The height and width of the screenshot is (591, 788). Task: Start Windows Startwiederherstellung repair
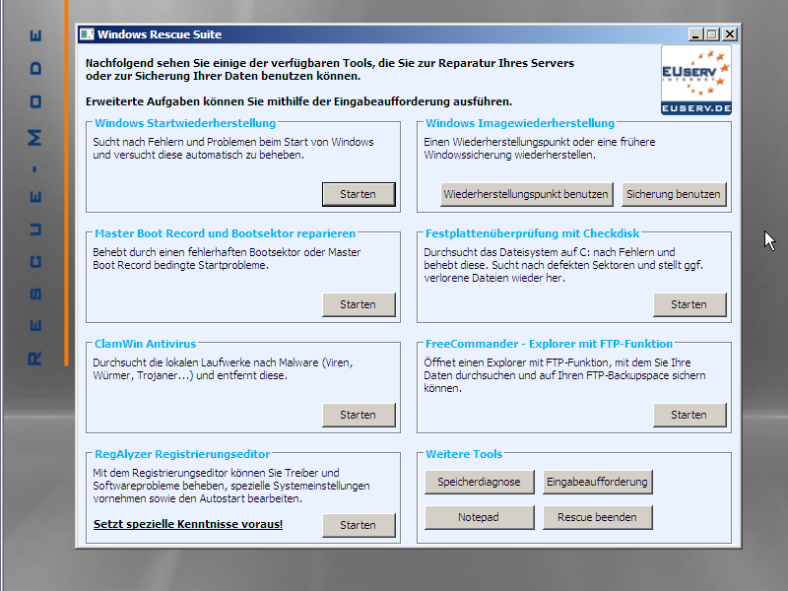pyautogui.click(x=359, y=194)
